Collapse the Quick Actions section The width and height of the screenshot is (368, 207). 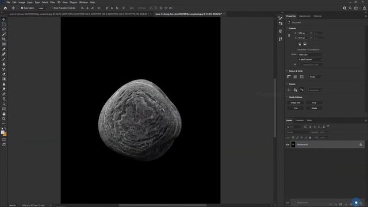287,97
